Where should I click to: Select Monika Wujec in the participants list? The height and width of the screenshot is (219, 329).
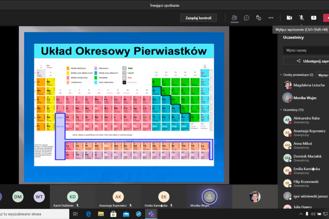click(x=306, y=98)
